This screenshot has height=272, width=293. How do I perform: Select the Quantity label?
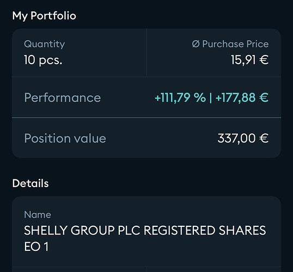coord(45,45)
